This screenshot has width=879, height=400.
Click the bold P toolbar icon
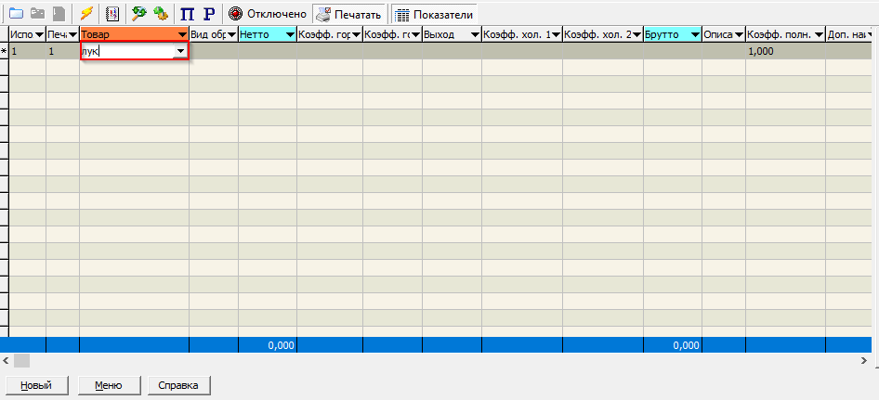coord(209,14)
